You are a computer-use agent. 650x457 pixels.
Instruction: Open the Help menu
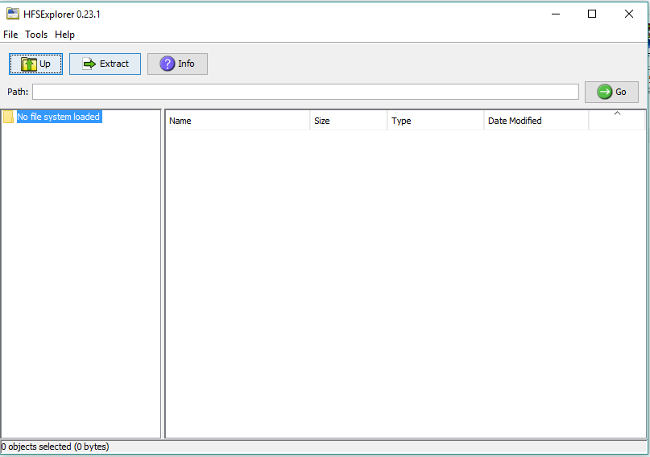pos(64,35)
